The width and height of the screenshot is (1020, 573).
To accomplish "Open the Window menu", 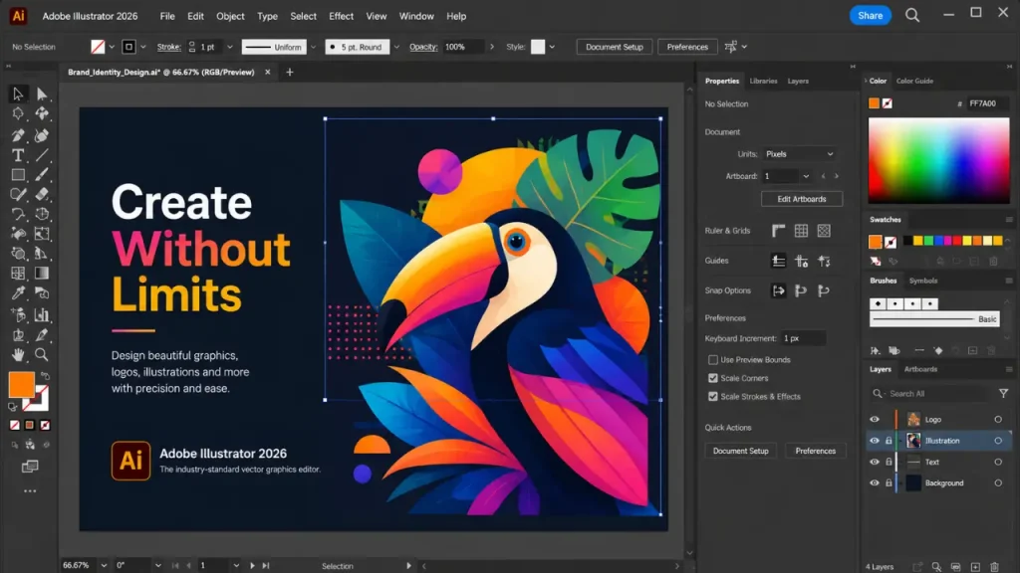I will point(416,16).
